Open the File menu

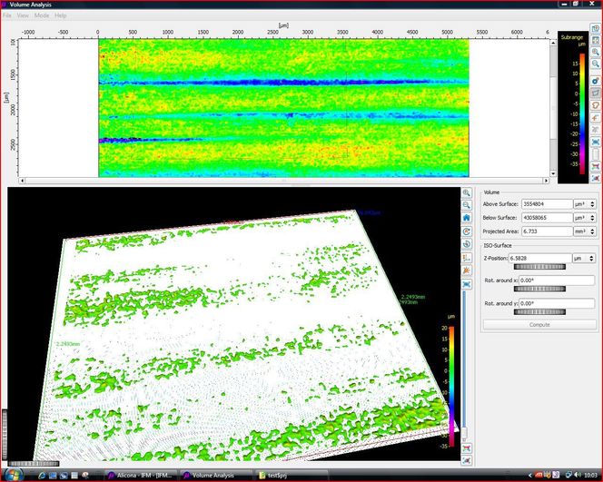(x=7, y=16)
